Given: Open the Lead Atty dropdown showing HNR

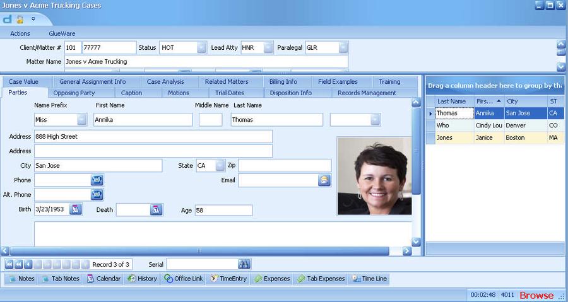Looking at the screenshot, I should coord(268,47).
